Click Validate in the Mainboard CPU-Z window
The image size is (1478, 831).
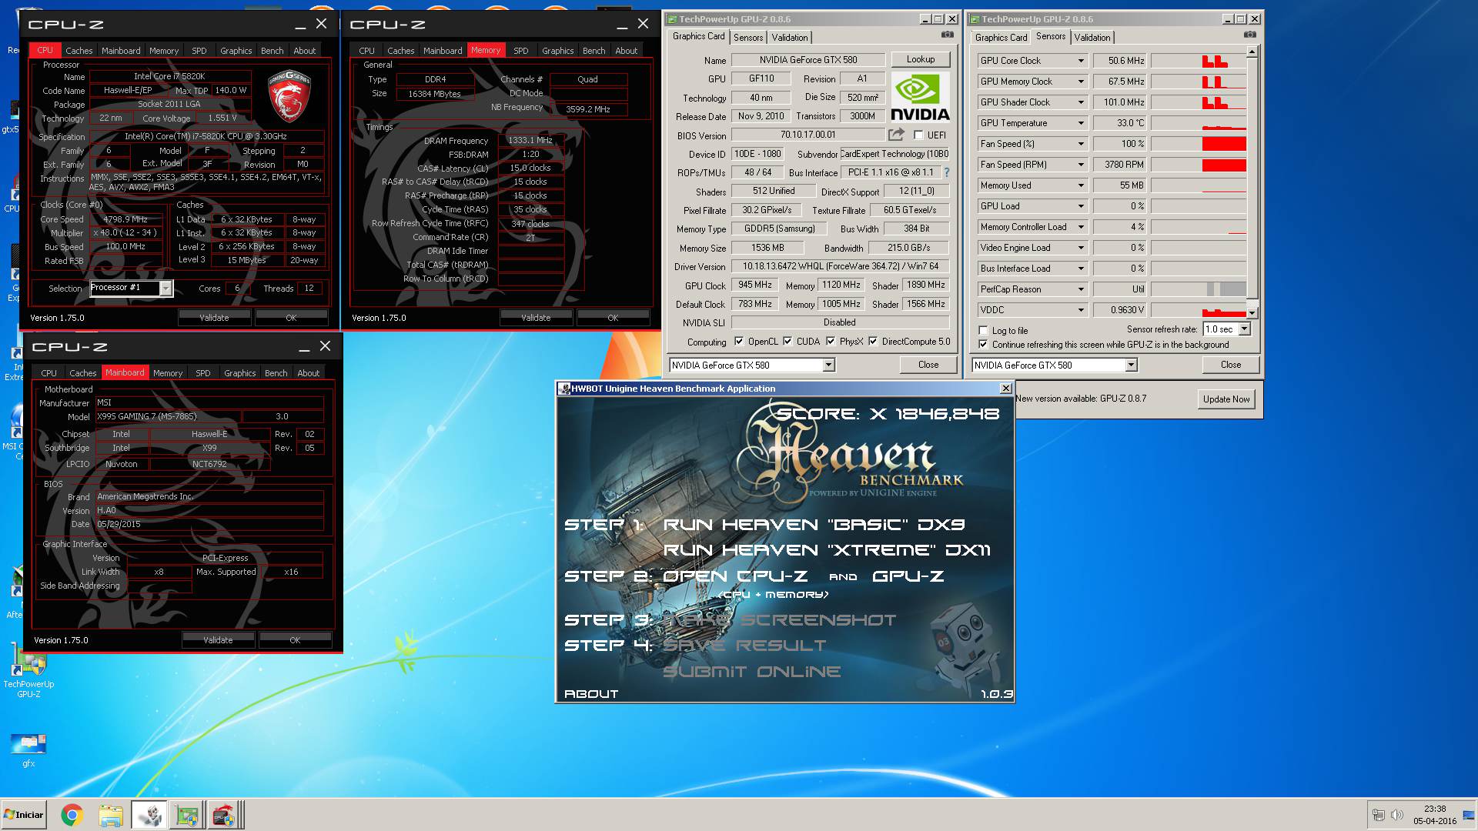[x=218, y=640]
